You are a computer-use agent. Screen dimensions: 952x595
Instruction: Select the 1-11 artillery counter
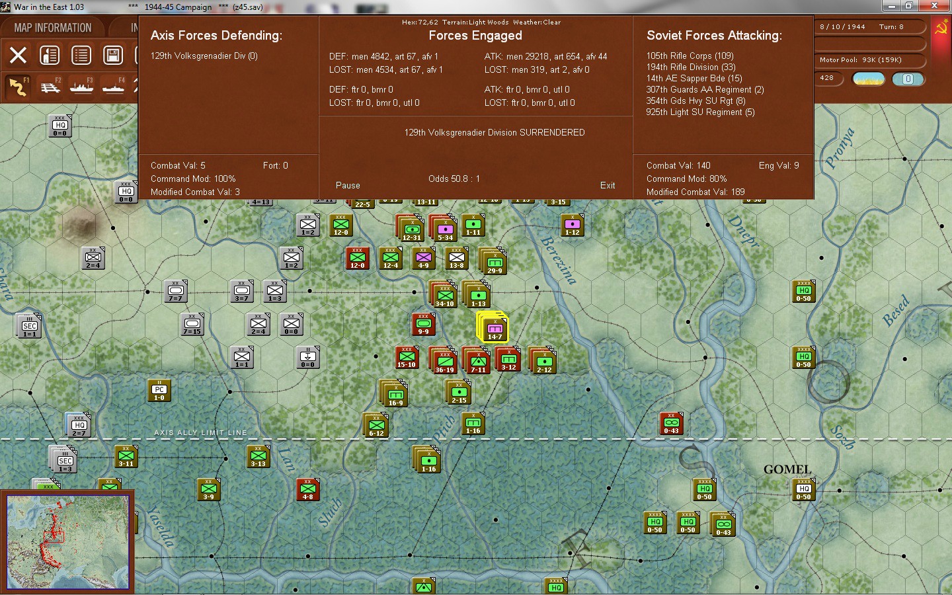473,225
